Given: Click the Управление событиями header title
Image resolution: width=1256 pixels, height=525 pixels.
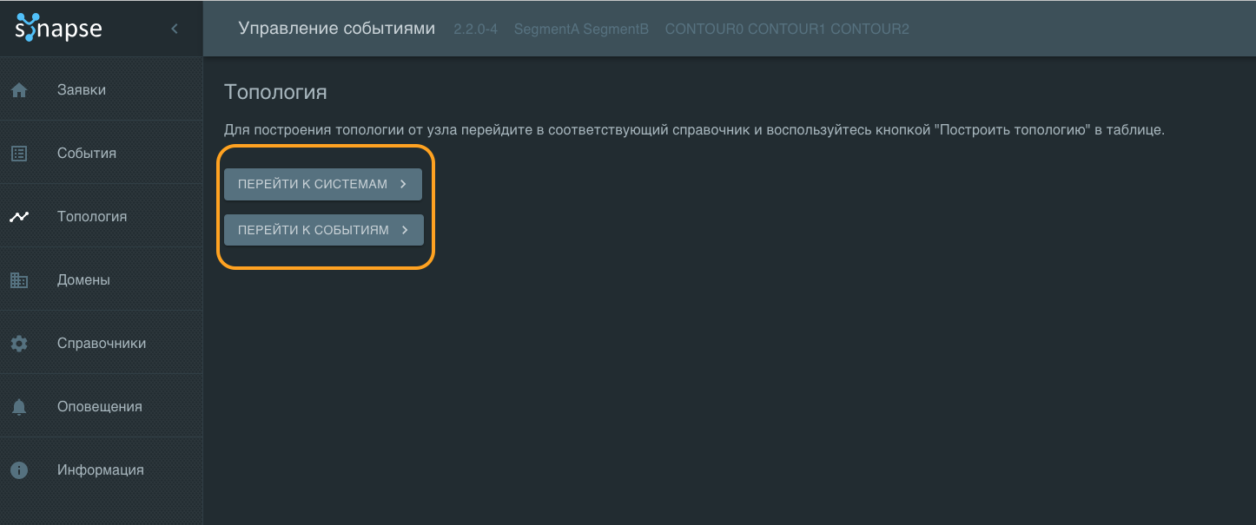Looking at the screenshot, I should (x=337, y=29).
